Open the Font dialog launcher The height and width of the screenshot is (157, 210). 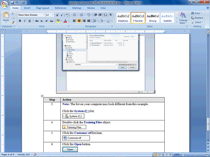69,26
